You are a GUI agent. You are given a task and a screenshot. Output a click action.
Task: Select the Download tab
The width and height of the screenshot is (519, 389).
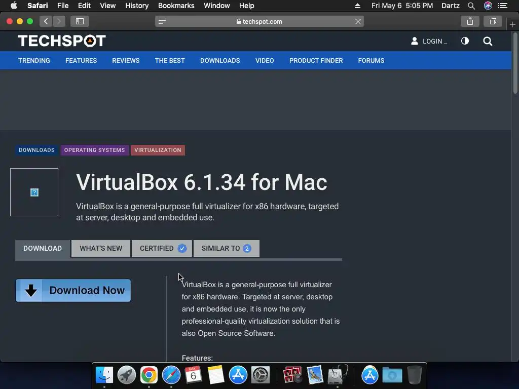coord(43,248)
